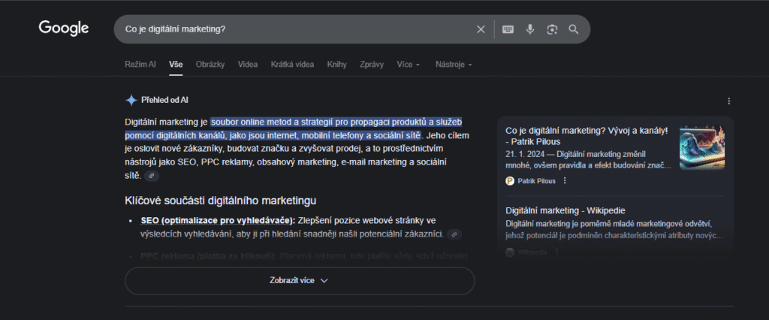Open Digitální marketing Wikipedie result

[565, 210]
